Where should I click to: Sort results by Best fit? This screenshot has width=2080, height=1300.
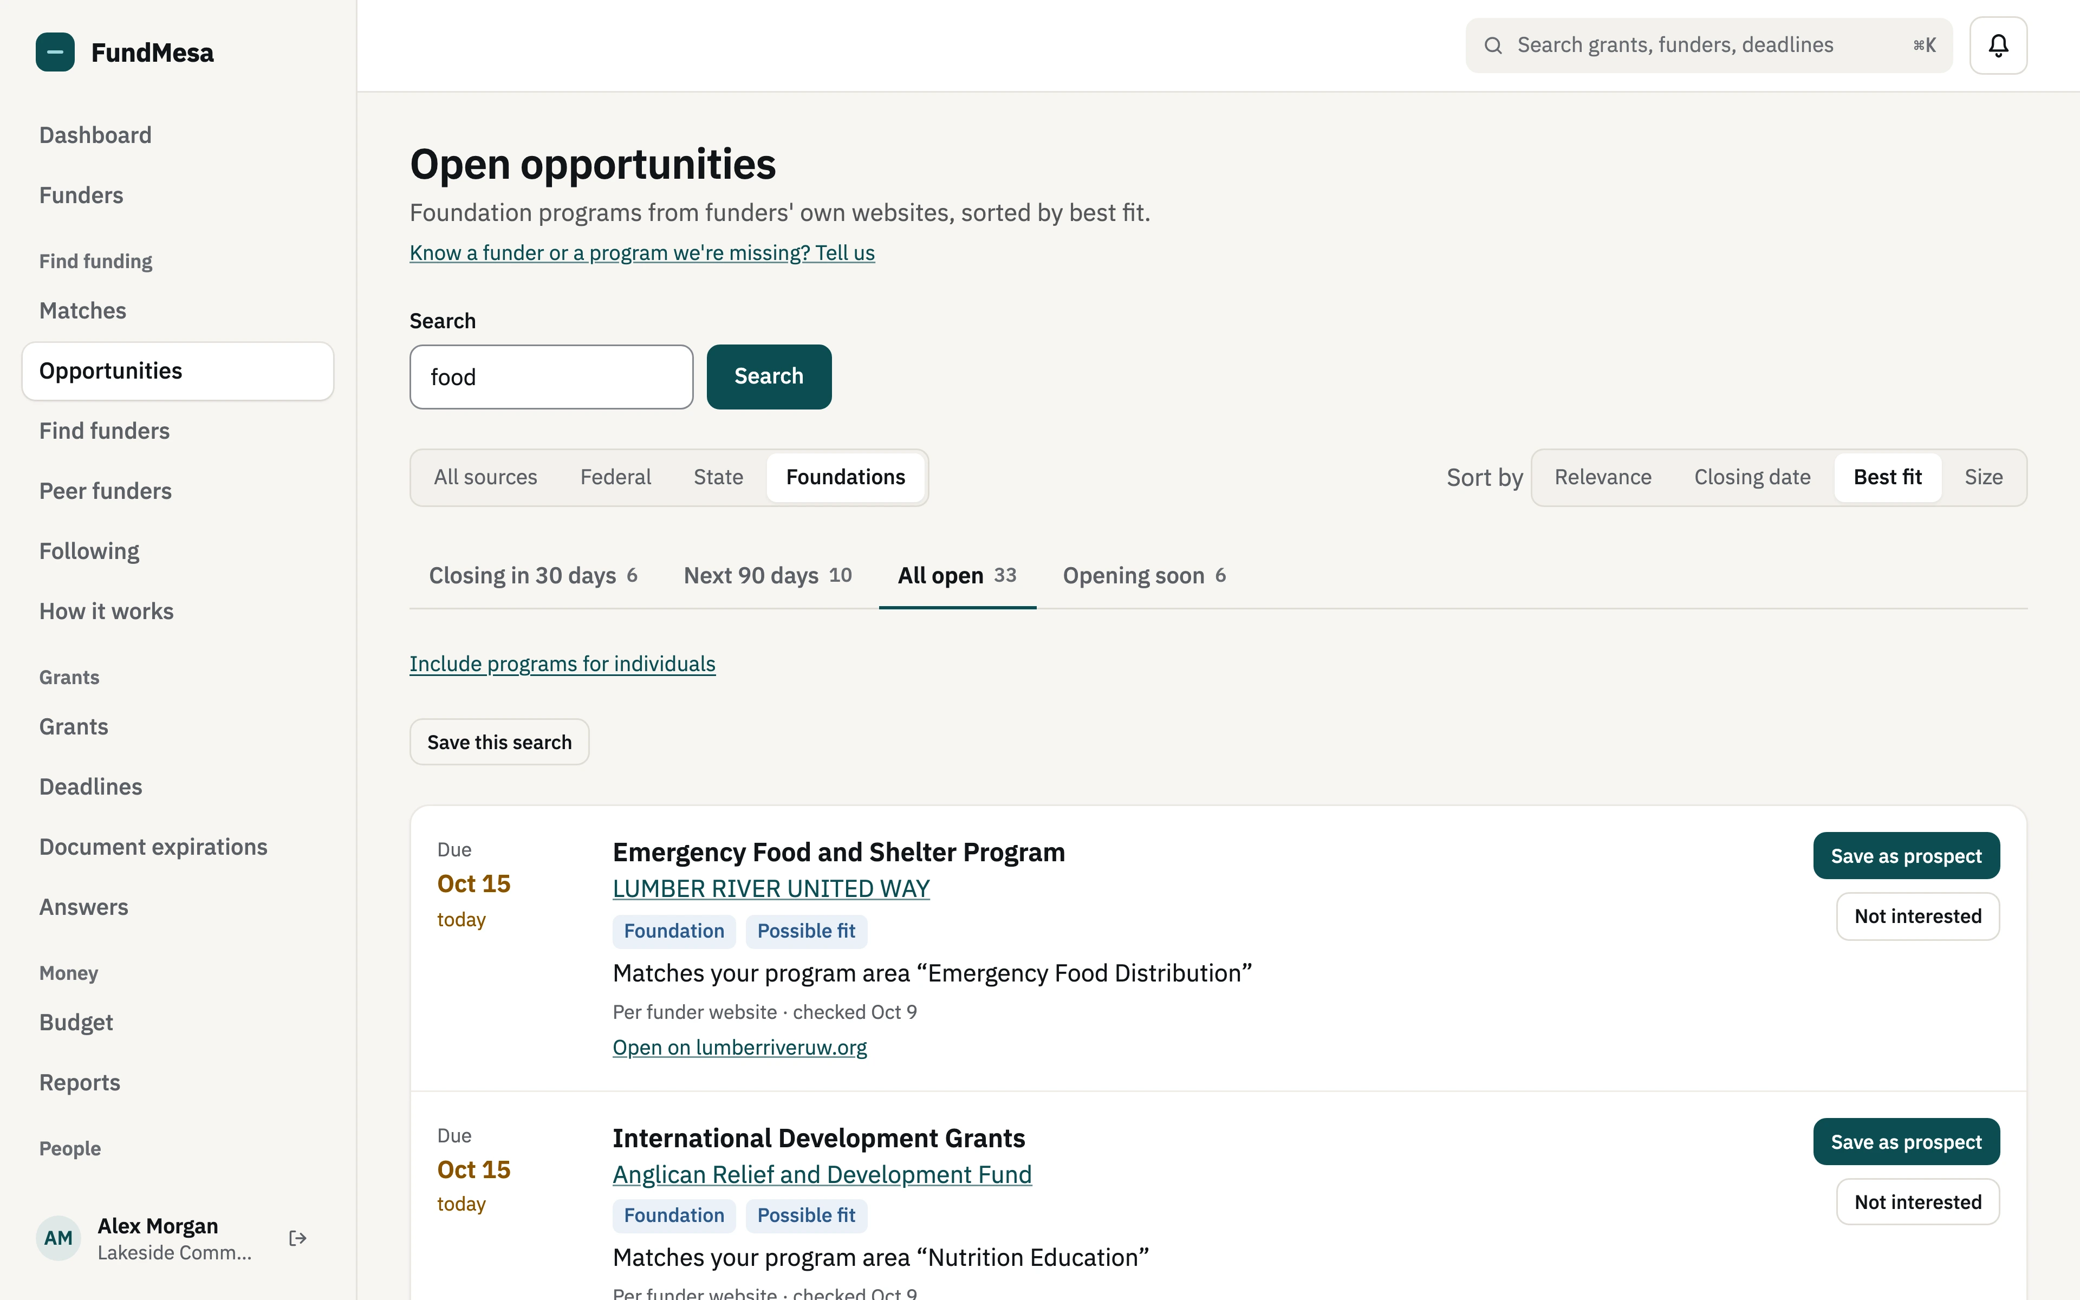coord(1888,477)
